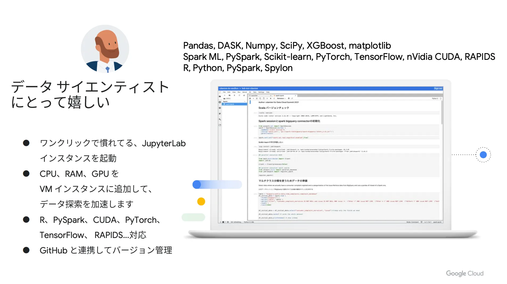Open the Settings menu
The width and height of the screenshot is (507, 284).
click(261, 92)
